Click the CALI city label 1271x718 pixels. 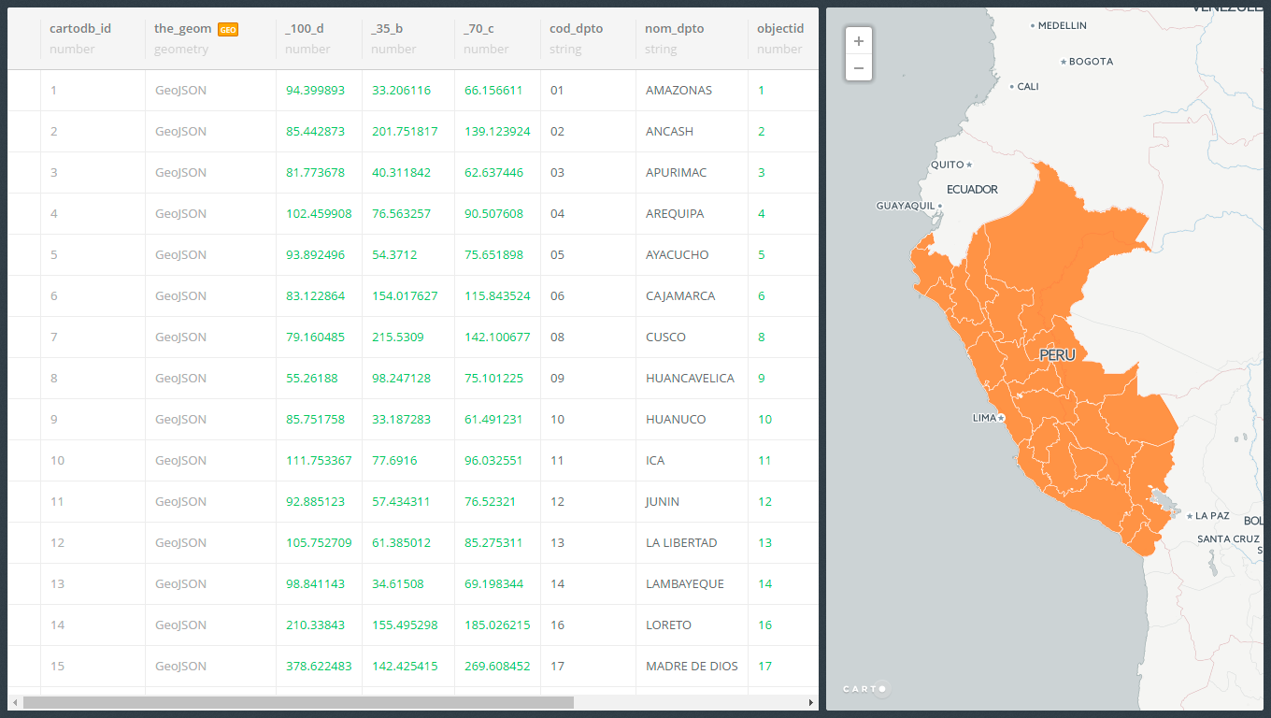tap(1027, 86)
